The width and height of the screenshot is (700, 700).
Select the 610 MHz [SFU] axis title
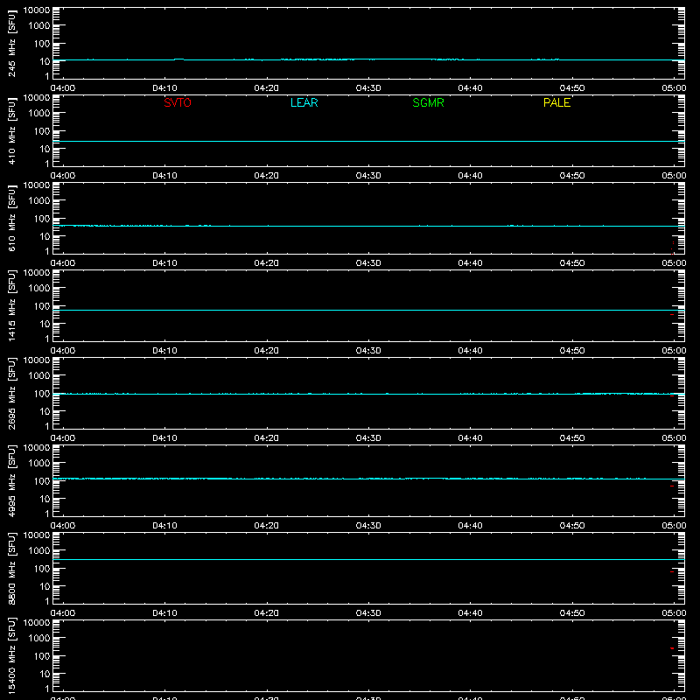(11, 219)
